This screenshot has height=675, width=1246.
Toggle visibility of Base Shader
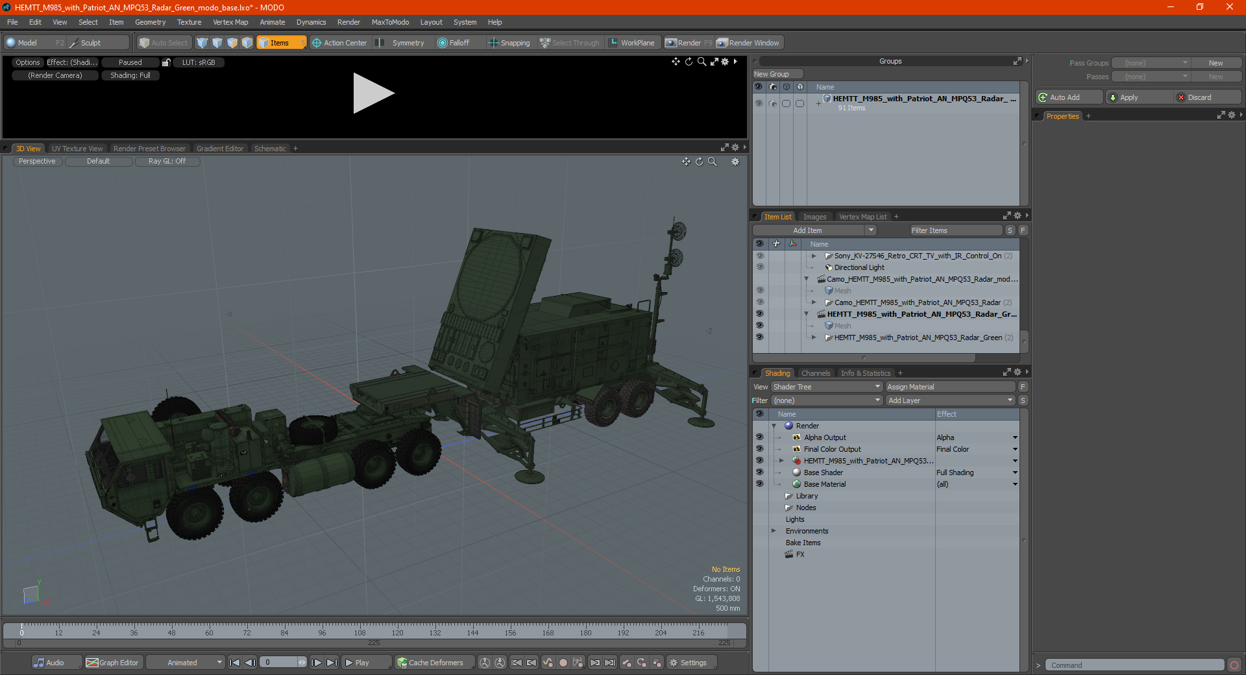point(759,472)
